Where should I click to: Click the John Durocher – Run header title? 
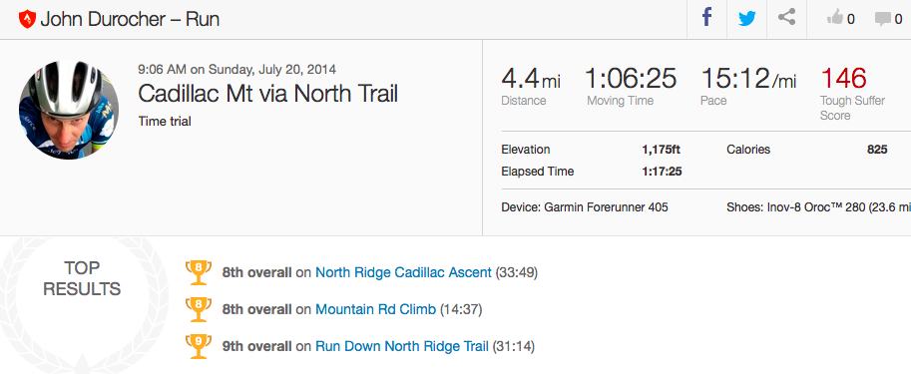click(x=130, y=20)
